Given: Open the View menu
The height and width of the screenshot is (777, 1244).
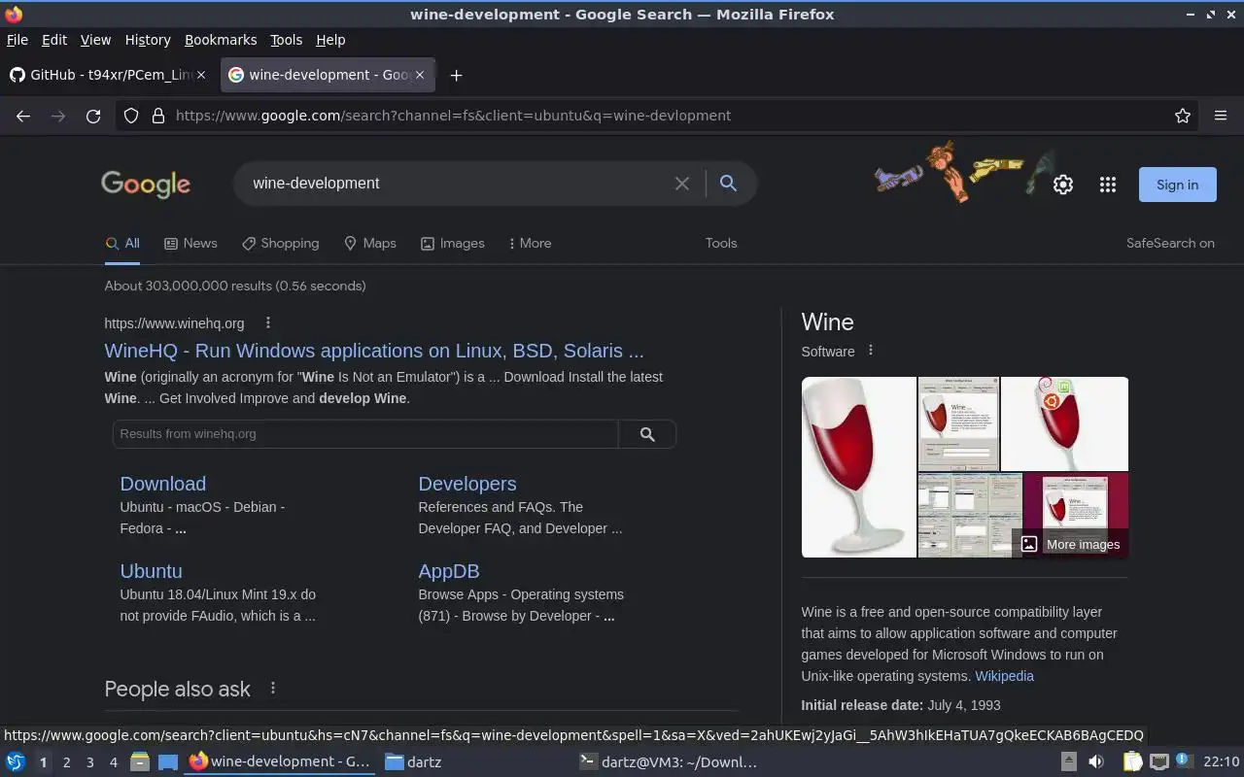Looking at the screenshot, I should click(x=95, y=40).
